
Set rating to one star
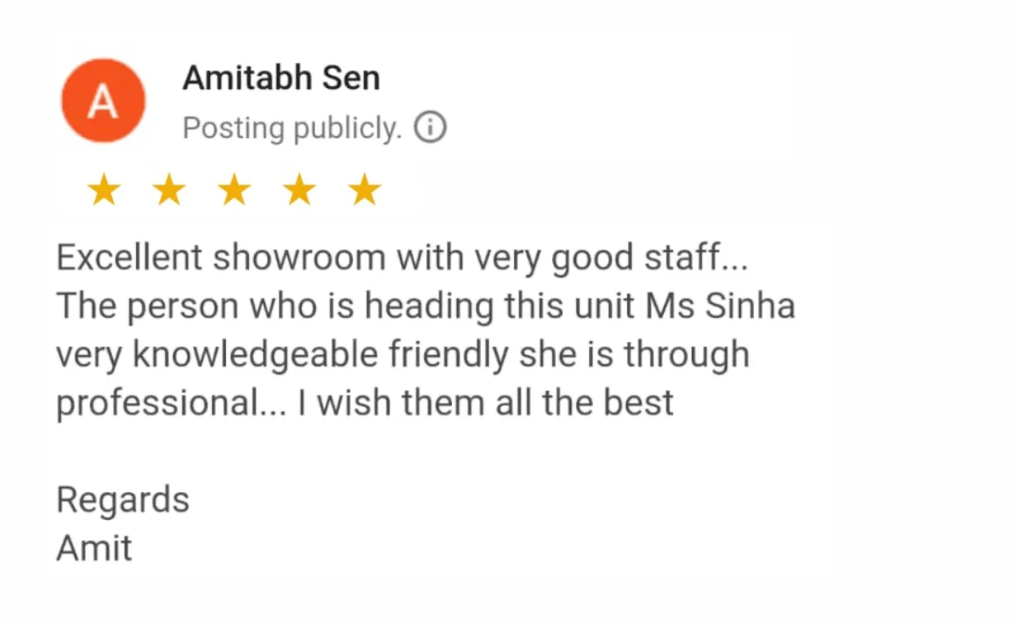(x=104, y=189)
